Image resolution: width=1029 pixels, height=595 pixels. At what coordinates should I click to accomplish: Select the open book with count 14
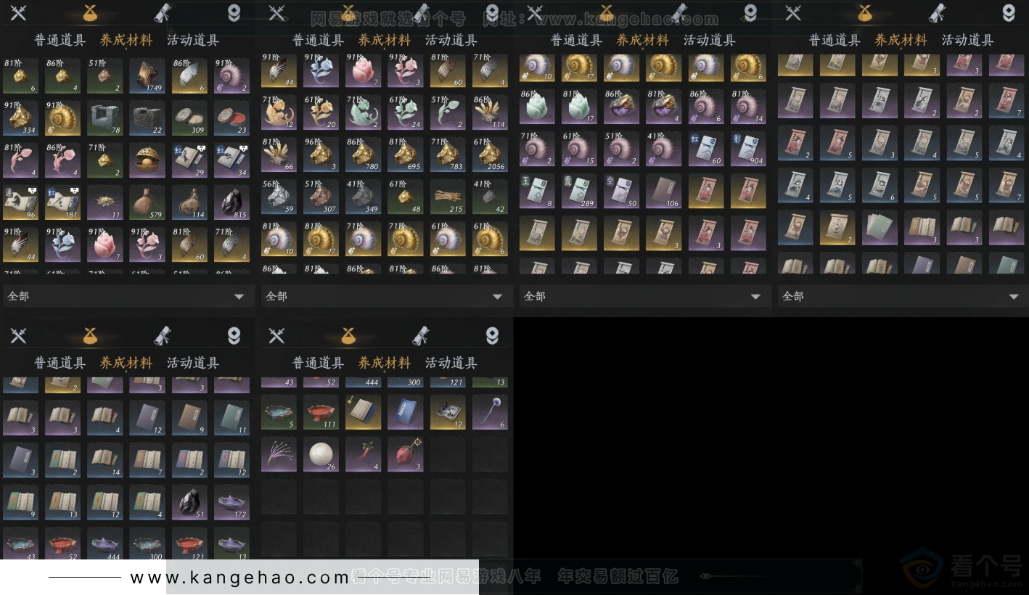[105, 460]
